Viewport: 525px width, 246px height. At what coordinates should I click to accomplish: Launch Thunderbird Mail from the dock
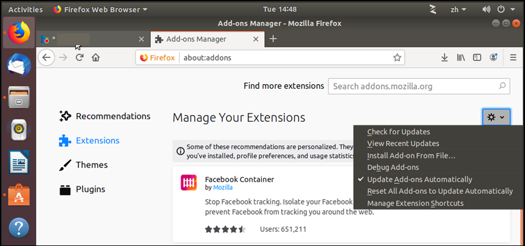(x=19, y=65)
